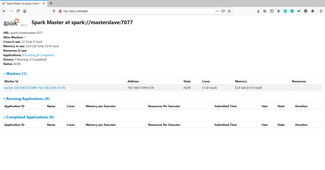The height and width of the screenshot is (170, 325).
Task: Open the Firefox account icon
Action: tap(278, 11)
